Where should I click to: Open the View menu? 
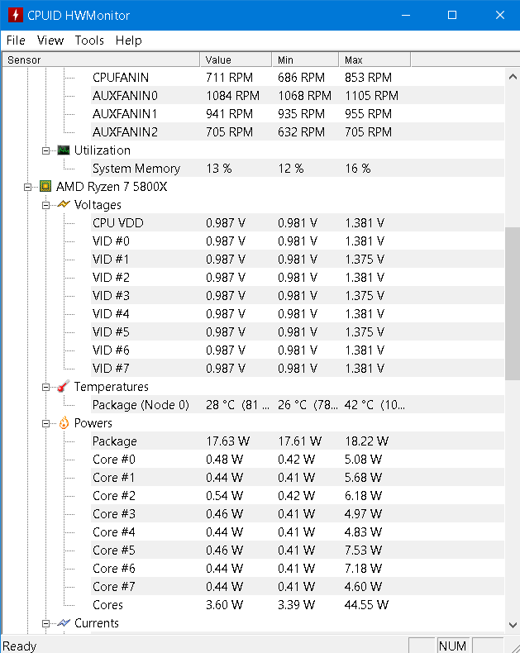click(x=50, y=41)
